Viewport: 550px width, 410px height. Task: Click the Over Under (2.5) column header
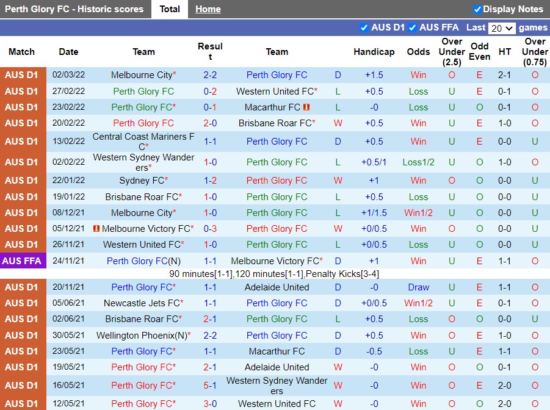click(x=452, y=52)
